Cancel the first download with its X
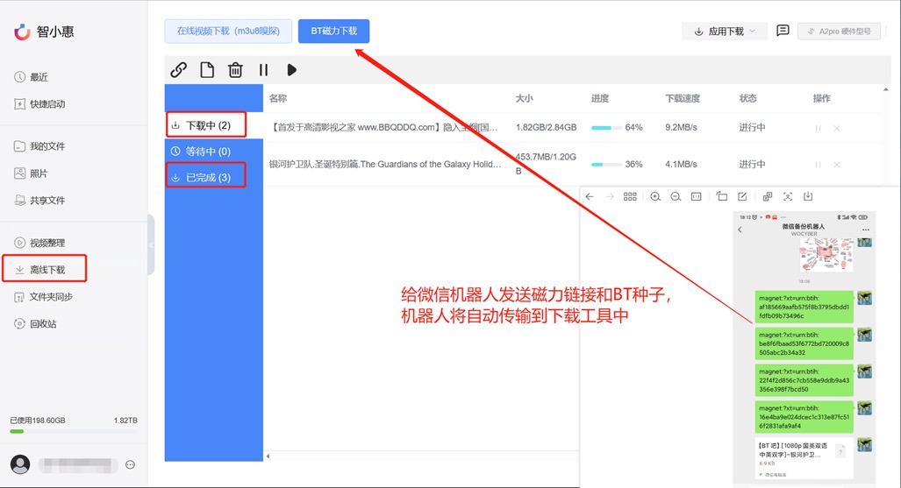Screen dimensions: 901x488 point(836,129)
